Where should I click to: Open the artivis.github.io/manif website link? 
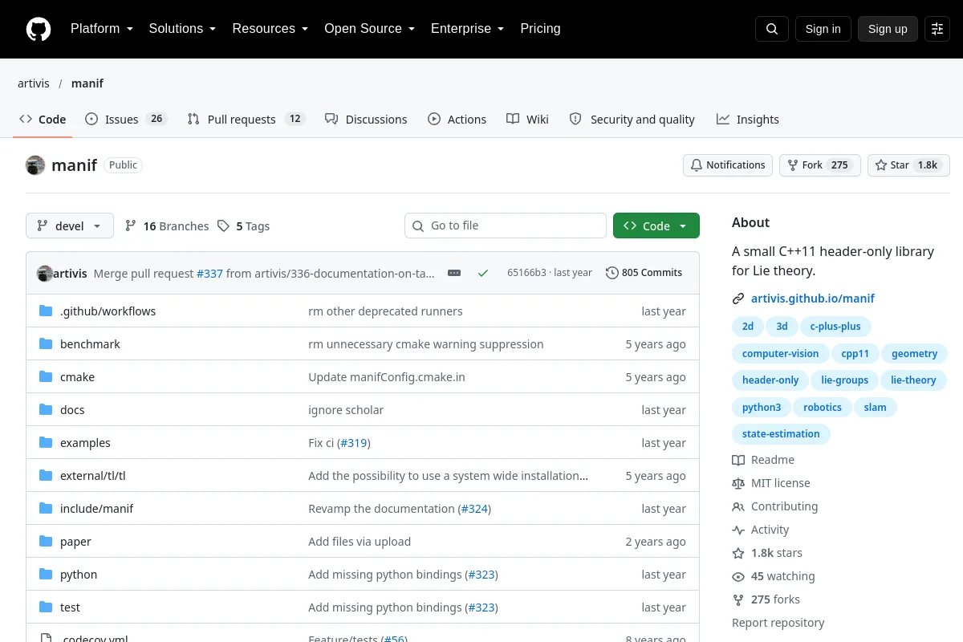tap(813, 299)
